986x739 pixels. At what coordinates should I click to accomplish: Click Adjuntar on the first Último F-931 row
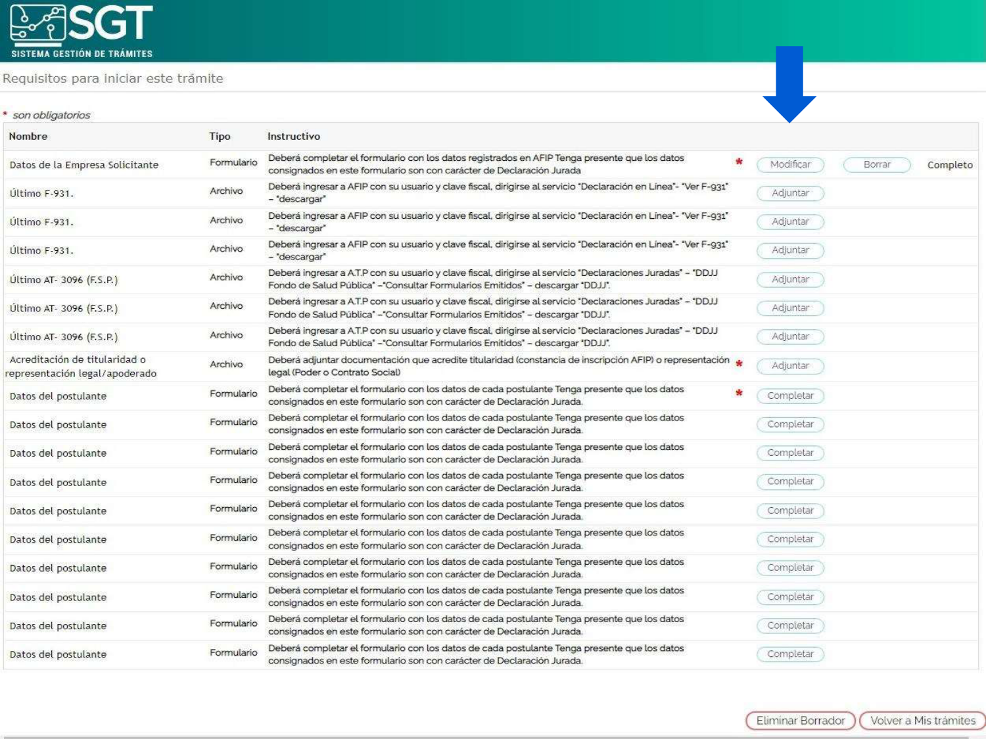[x=790, y=193]
